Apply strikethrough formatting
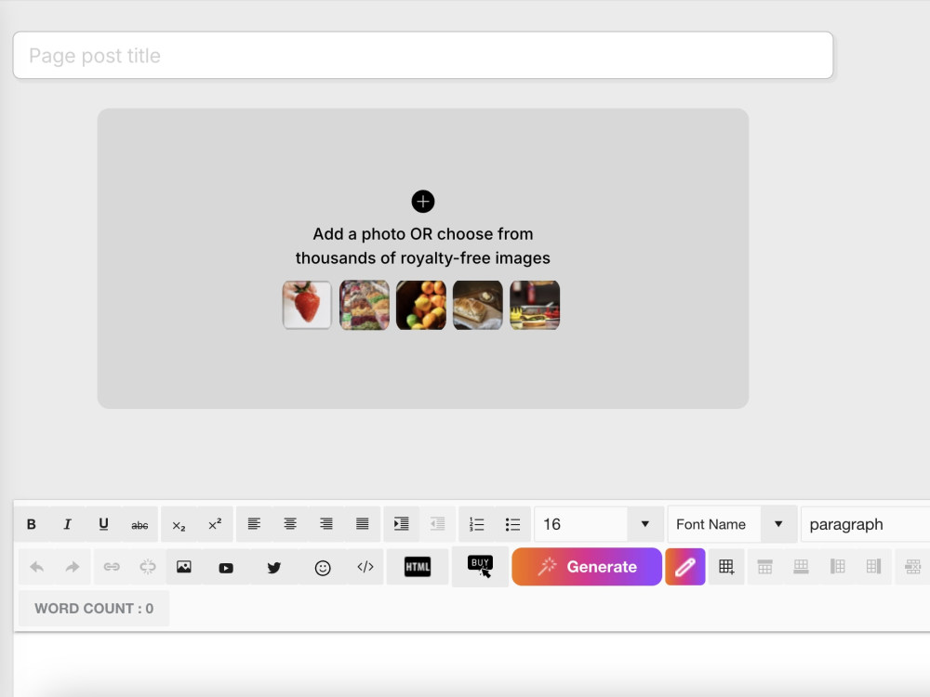This screenshot has height=697, width=930. 139,524
